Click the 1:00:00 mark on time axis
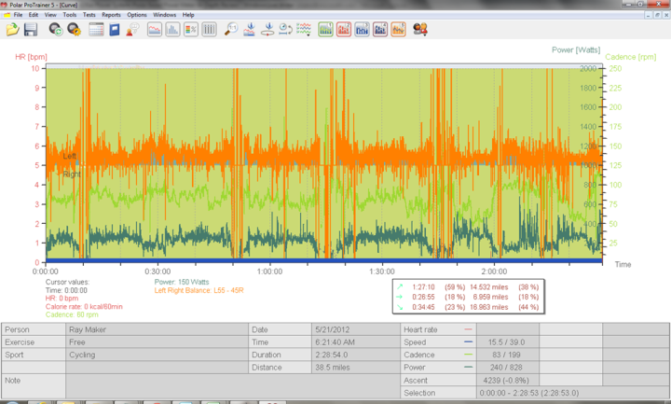This screenshot has height=404, width=671. click(269, 272)
